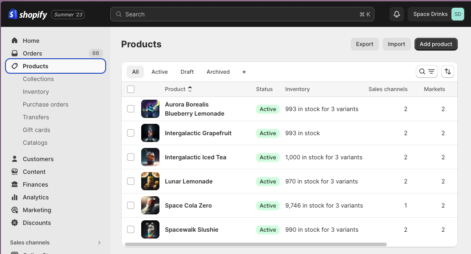
Task: Open Orders via its inbox icon
Action: [15, 53]
